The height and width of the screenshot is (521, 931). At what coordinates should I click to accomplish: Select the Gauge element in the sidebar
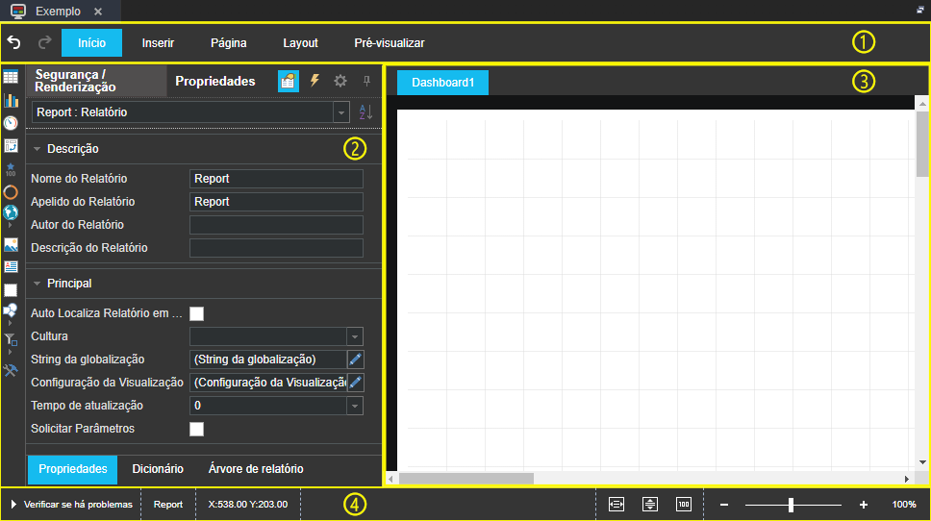pos(11,123)
